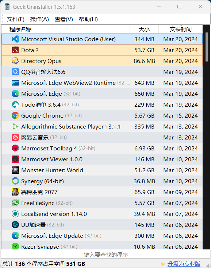This screenshot has height=268, width=211.
Task: Click the vertical scrollbar thumb
Action: [x=207, y=47]
